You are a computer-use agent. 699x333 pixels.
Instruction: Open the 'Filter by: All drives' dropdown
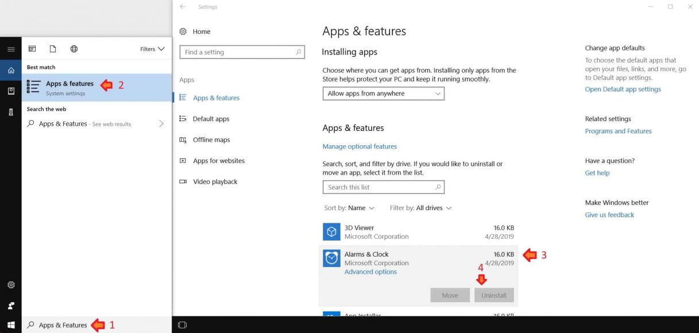pyautogui.click(x=420, y=208)
